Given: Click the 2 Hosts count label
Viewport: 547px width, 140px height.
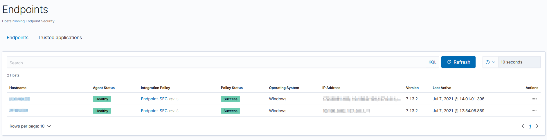Looking at the screenshot, I should click(x=13, y=75).
